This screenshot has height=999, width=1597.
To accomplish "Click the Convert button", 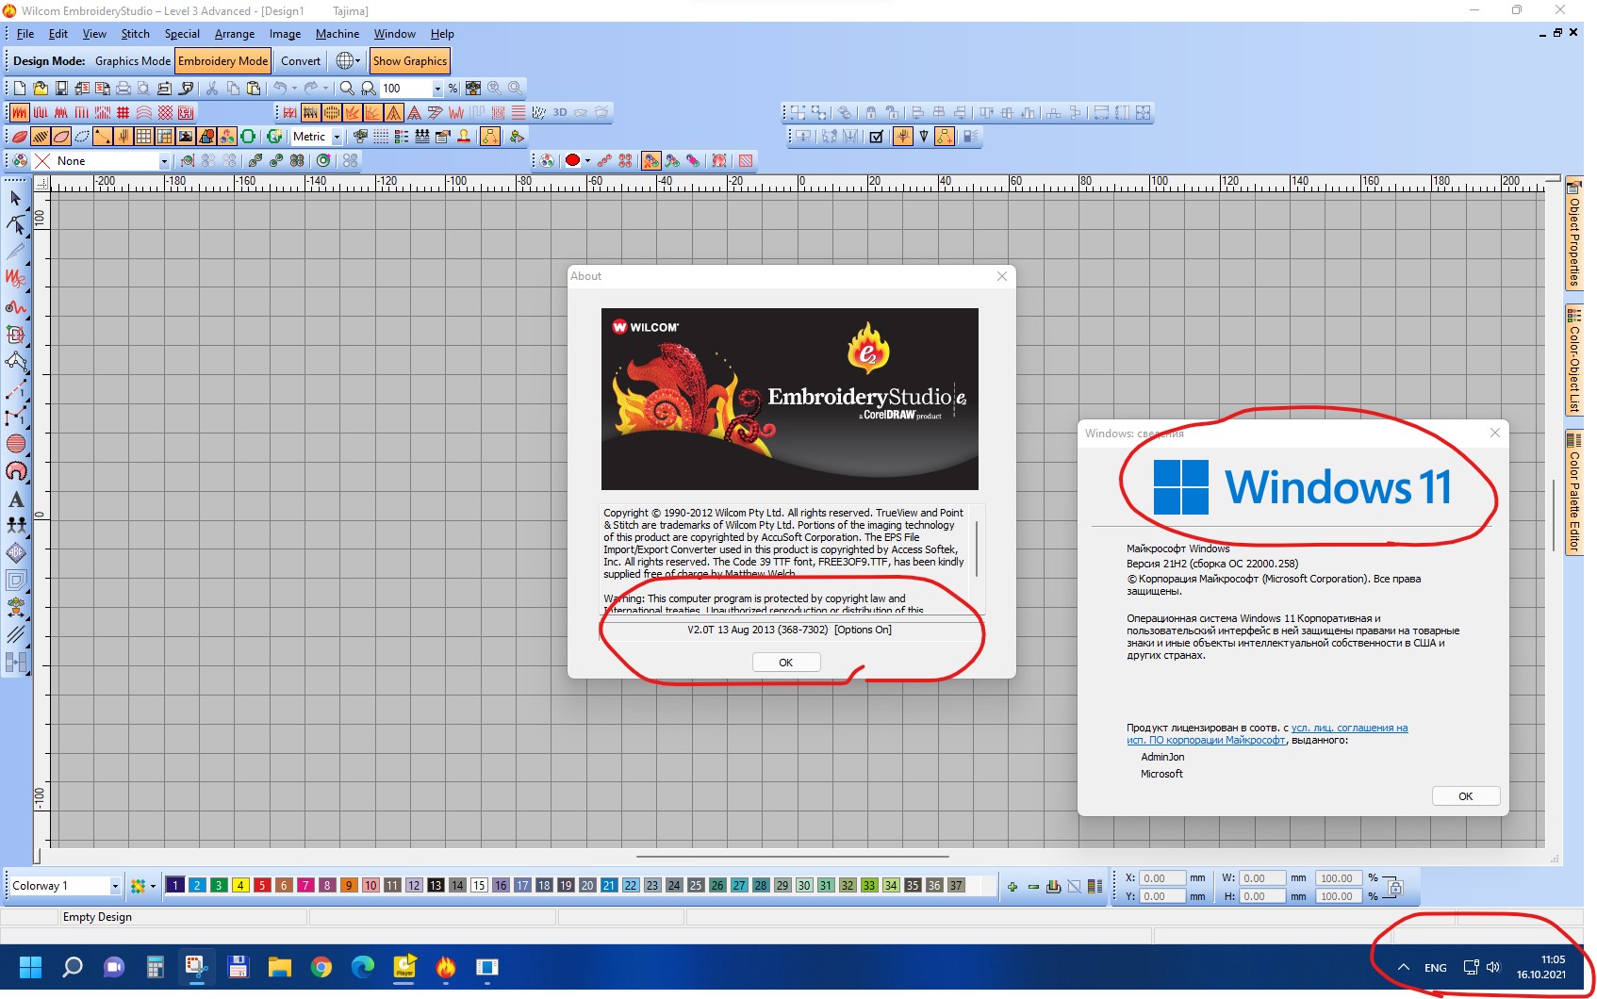I will [301, 61].
